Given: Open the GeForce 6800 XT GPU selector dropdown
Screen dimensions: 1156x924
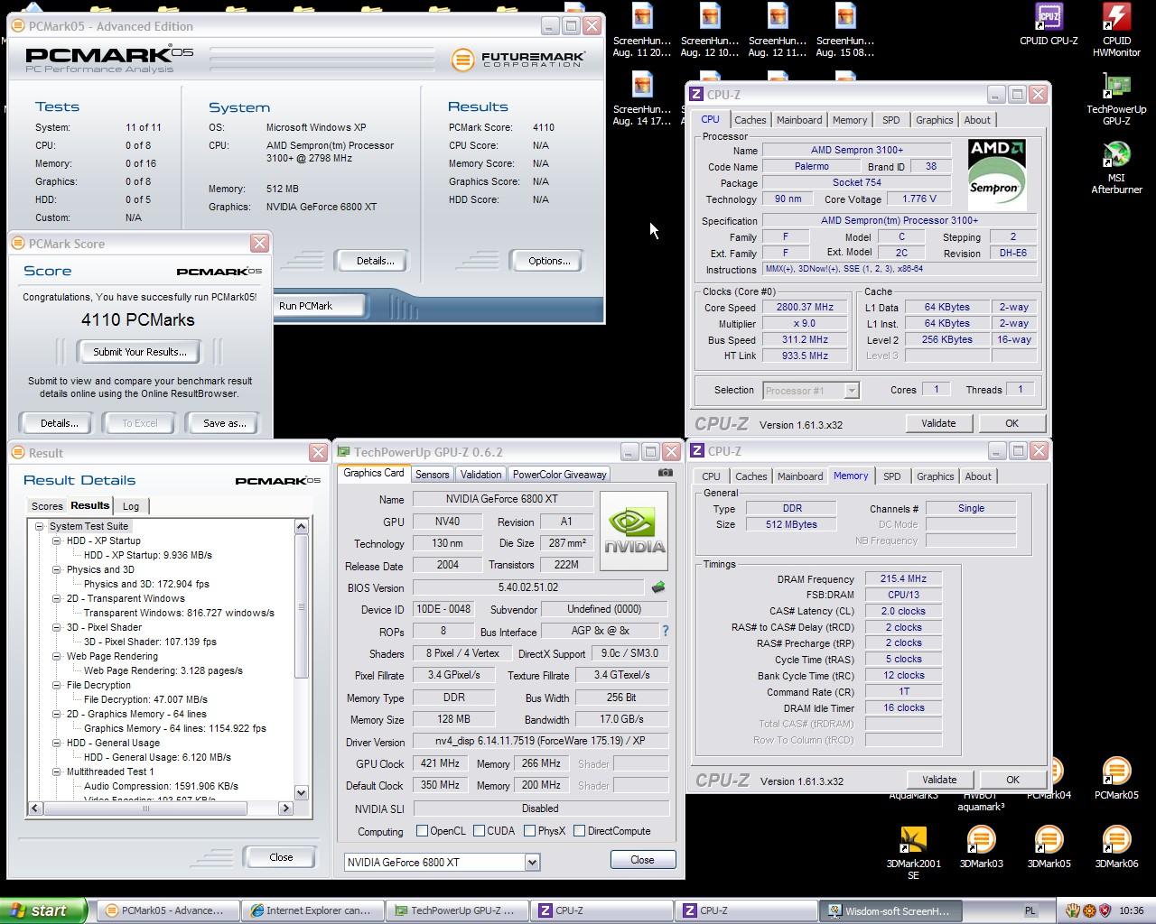Looking at the screenshot, I should [x=532, y=863].
